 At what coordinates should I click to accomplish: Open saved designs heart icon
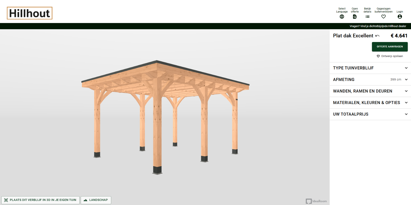(383, 17)
